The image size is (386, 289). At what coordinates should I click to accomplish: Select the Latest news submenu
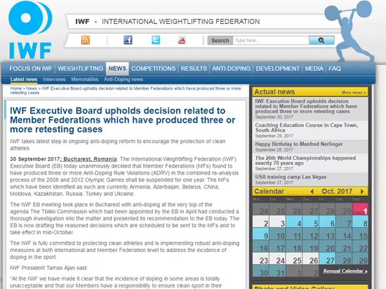coord(24,79)
